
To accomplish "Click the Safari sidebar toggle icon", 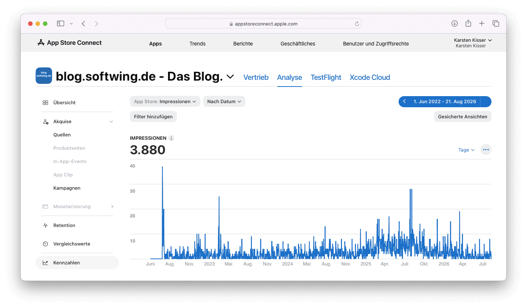I will point(60,24).
